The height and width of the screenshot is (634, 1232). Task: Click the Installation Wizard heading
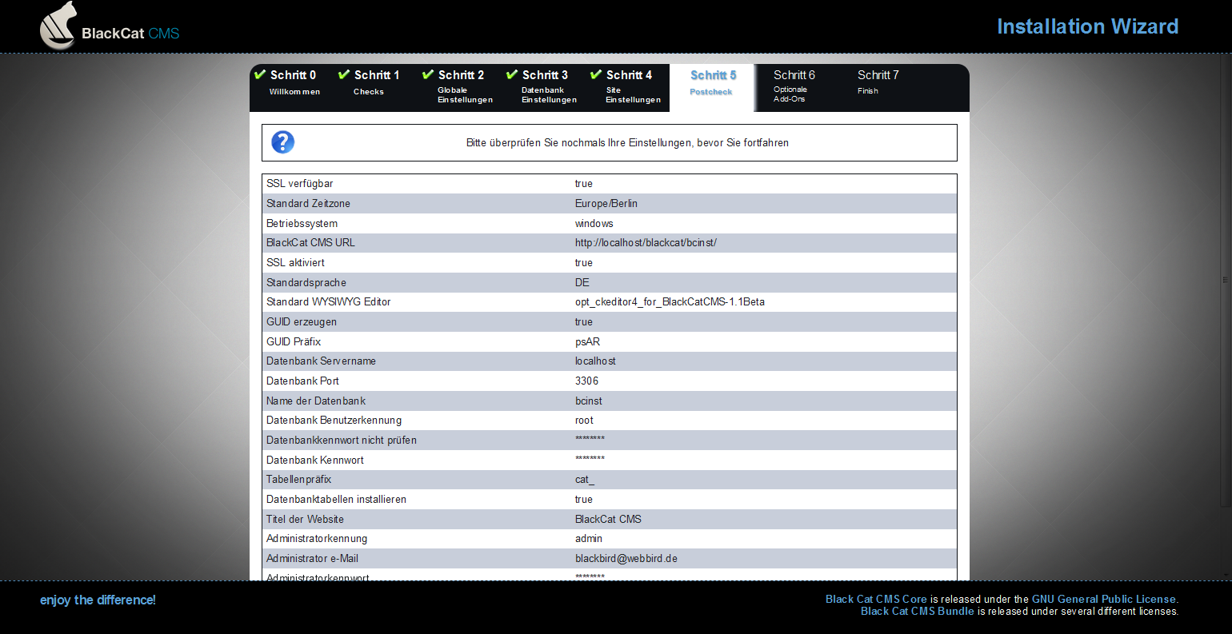coord(1087,26)
